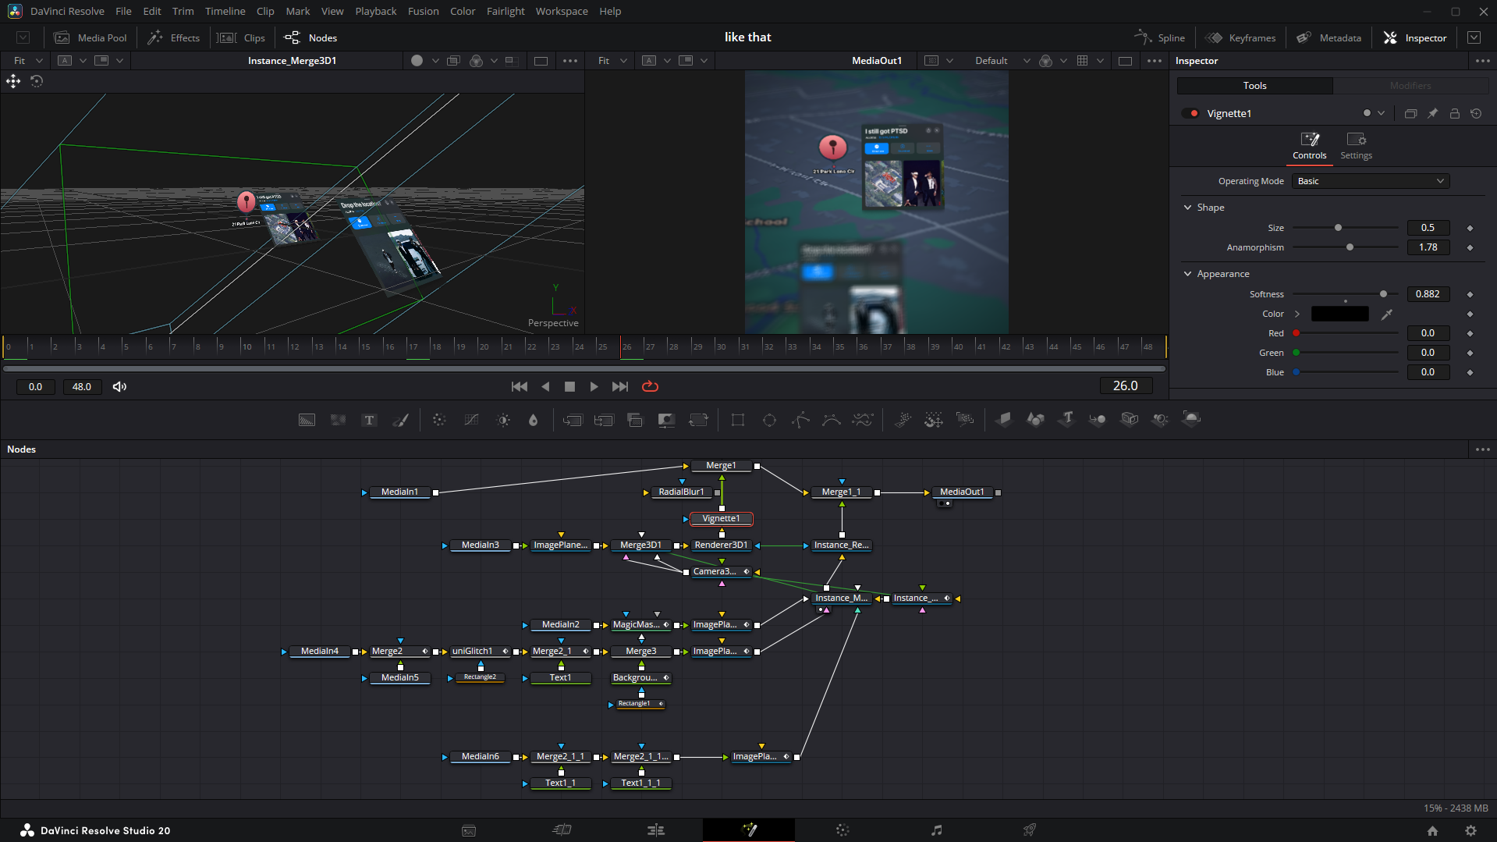The image size is (1497, 842).
Task: Add a Background tool from the toolbar
Action: (307, 420)
